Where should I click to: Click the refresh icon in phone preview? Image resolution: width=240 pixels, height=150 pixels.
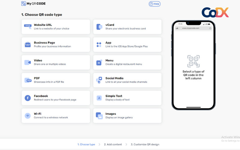point(210,28)
